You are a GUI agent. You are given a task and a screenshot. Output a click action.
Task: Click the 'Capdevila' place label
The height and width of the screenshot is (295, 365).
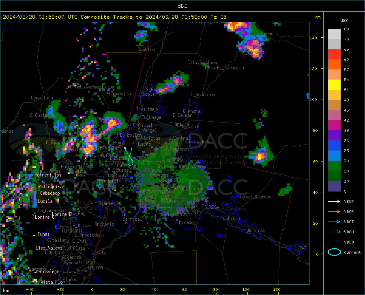pyautogui.click(x=120, y=94)
